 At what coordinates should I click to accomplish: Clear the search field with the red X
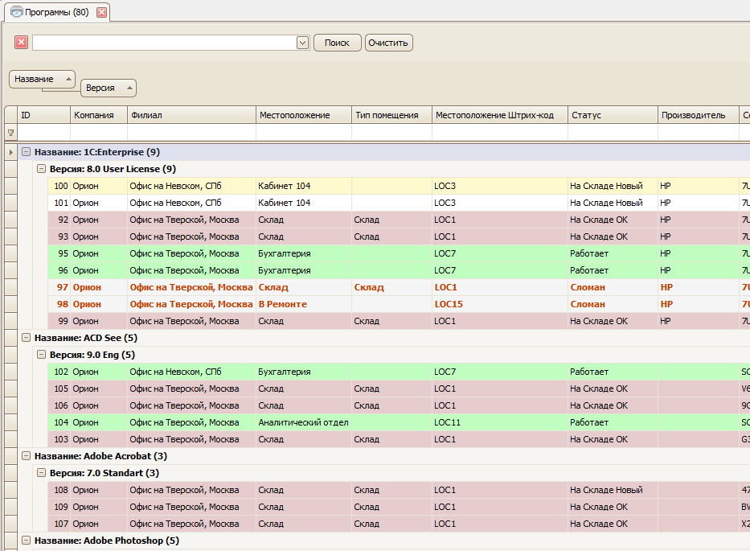tap(22, 42)
